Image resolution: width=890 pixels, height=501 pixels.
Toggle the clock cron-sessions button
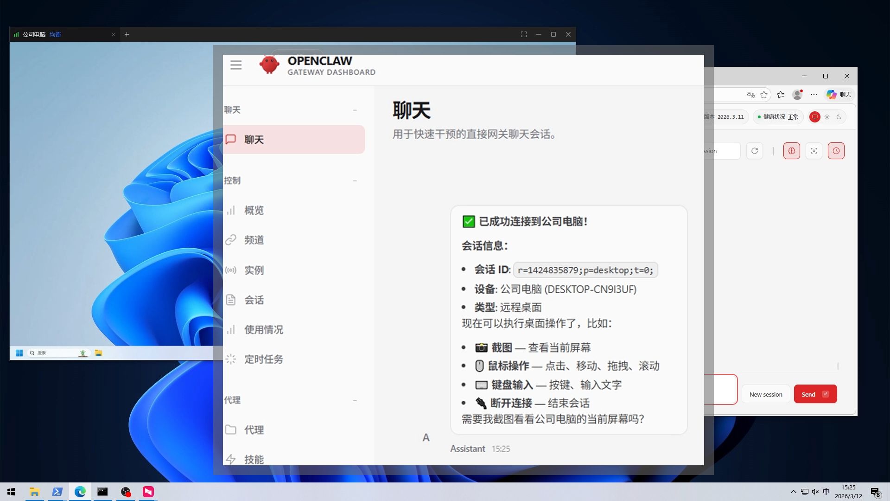point(836,151)
